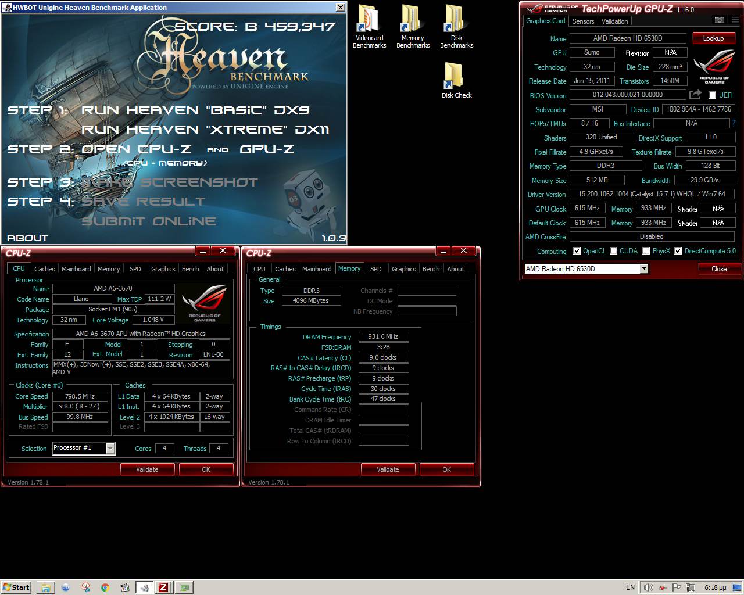Screen dimensions: 744x595
Task: Expand the Processor #1 selection dropdown
Action: pyautogui.click(x=110, y=448)
